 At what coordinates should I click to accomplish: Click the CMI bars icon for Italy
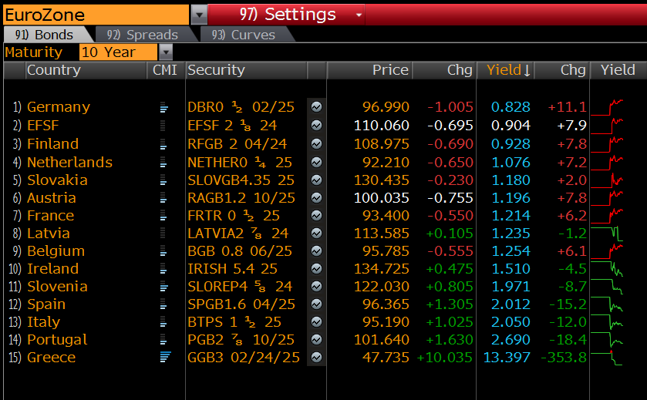tap(163, 322)
